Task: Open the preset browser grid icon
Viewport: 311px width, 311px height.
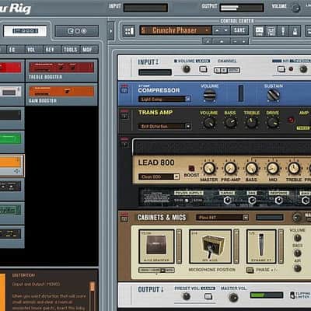Action: tap(129, 31)
